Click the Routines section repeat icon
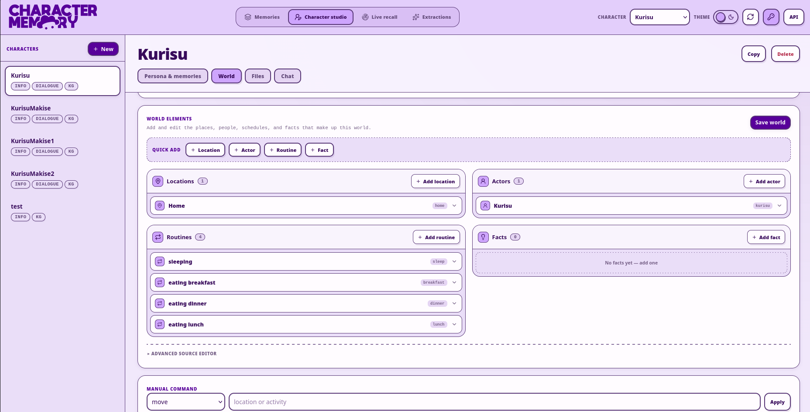 tap(158, 237)
